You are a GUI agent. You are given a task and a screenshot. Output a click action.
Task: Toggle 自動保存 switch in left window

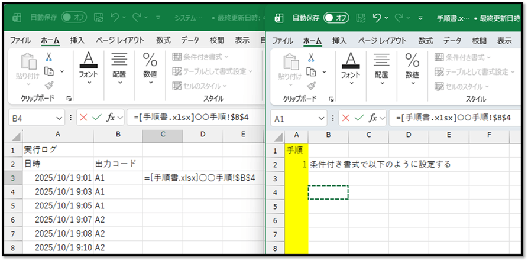click(74, 18)
